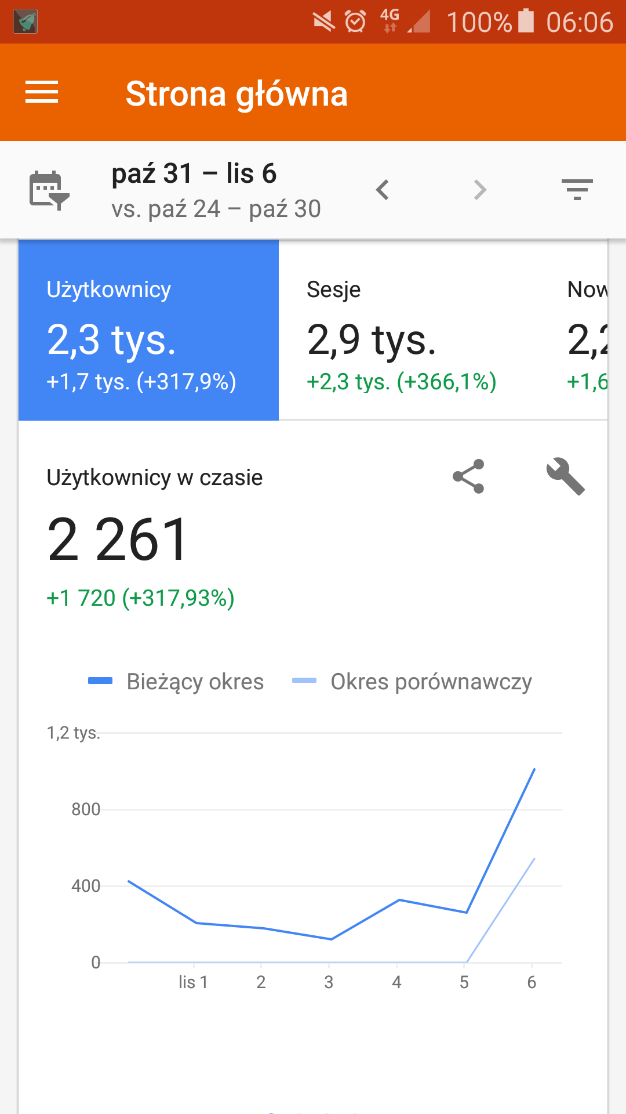Tap the calendar date range icon
This screenshot has height=1114, width=626.
pos(49,190)
